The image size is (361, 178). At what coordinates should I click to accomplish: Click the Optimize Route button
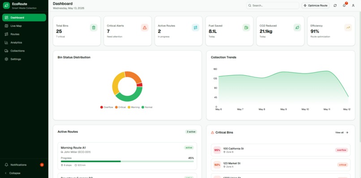pyautogui.click(x=315, y=5)
